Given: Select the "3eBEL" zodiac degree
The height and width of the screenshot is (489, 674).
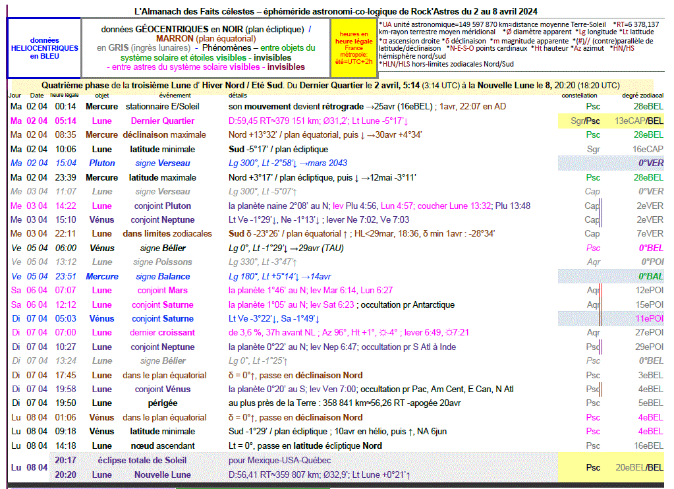Looking at the screenshot, I should (x=651, y=376).
